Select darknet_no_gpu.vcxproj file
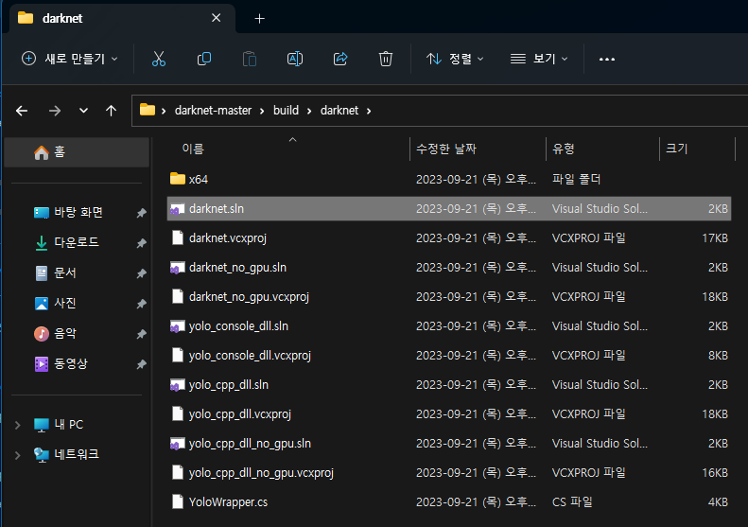748x527 pixels. (x=449, y=297)
